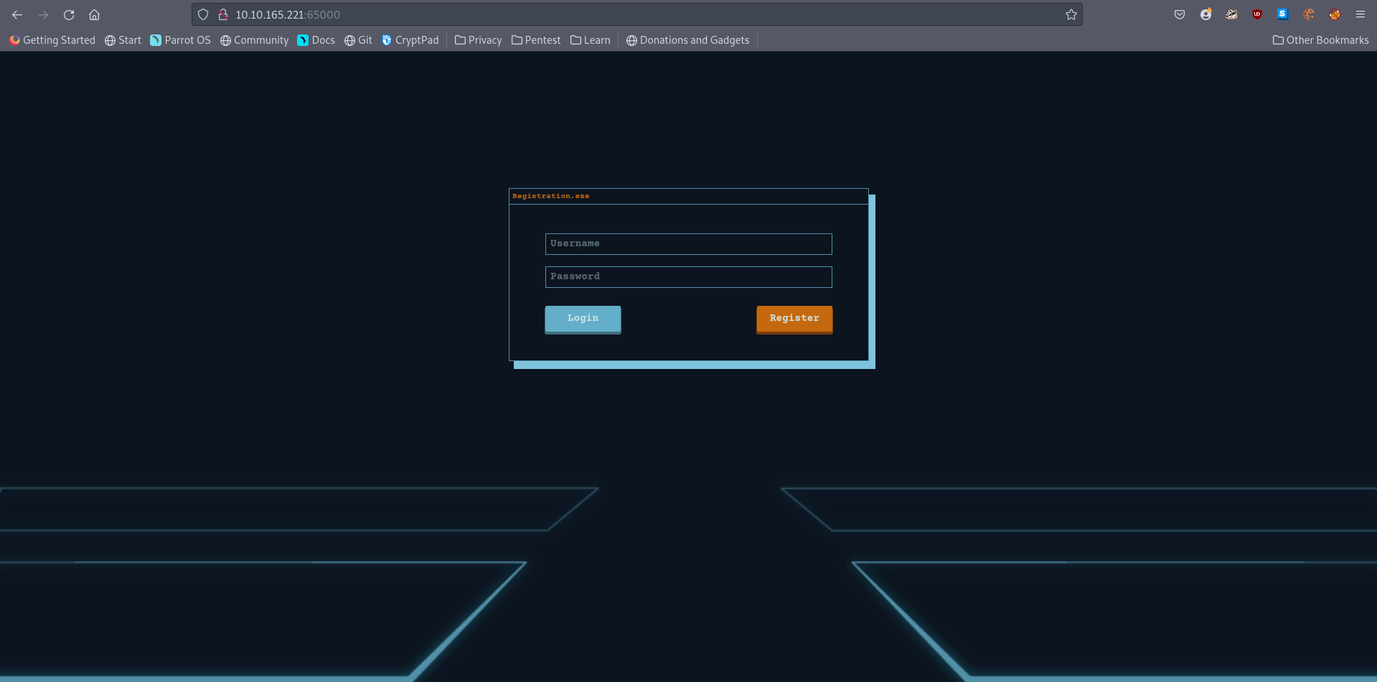Viewport: 1377px width, 682px height.
Task: Click the insecure connection padlock icon
Action: tap(223, 14)
